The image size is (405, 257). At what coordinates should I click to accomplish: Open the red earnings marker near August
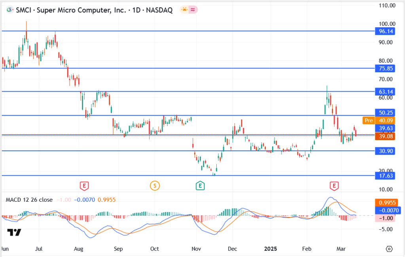83,185
